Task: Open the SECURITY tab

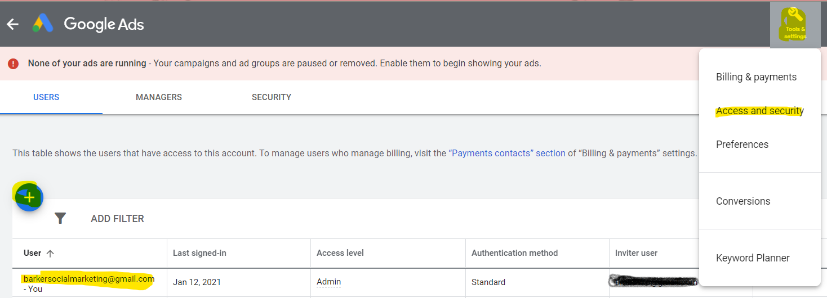Action: click(x=272, y=97)
